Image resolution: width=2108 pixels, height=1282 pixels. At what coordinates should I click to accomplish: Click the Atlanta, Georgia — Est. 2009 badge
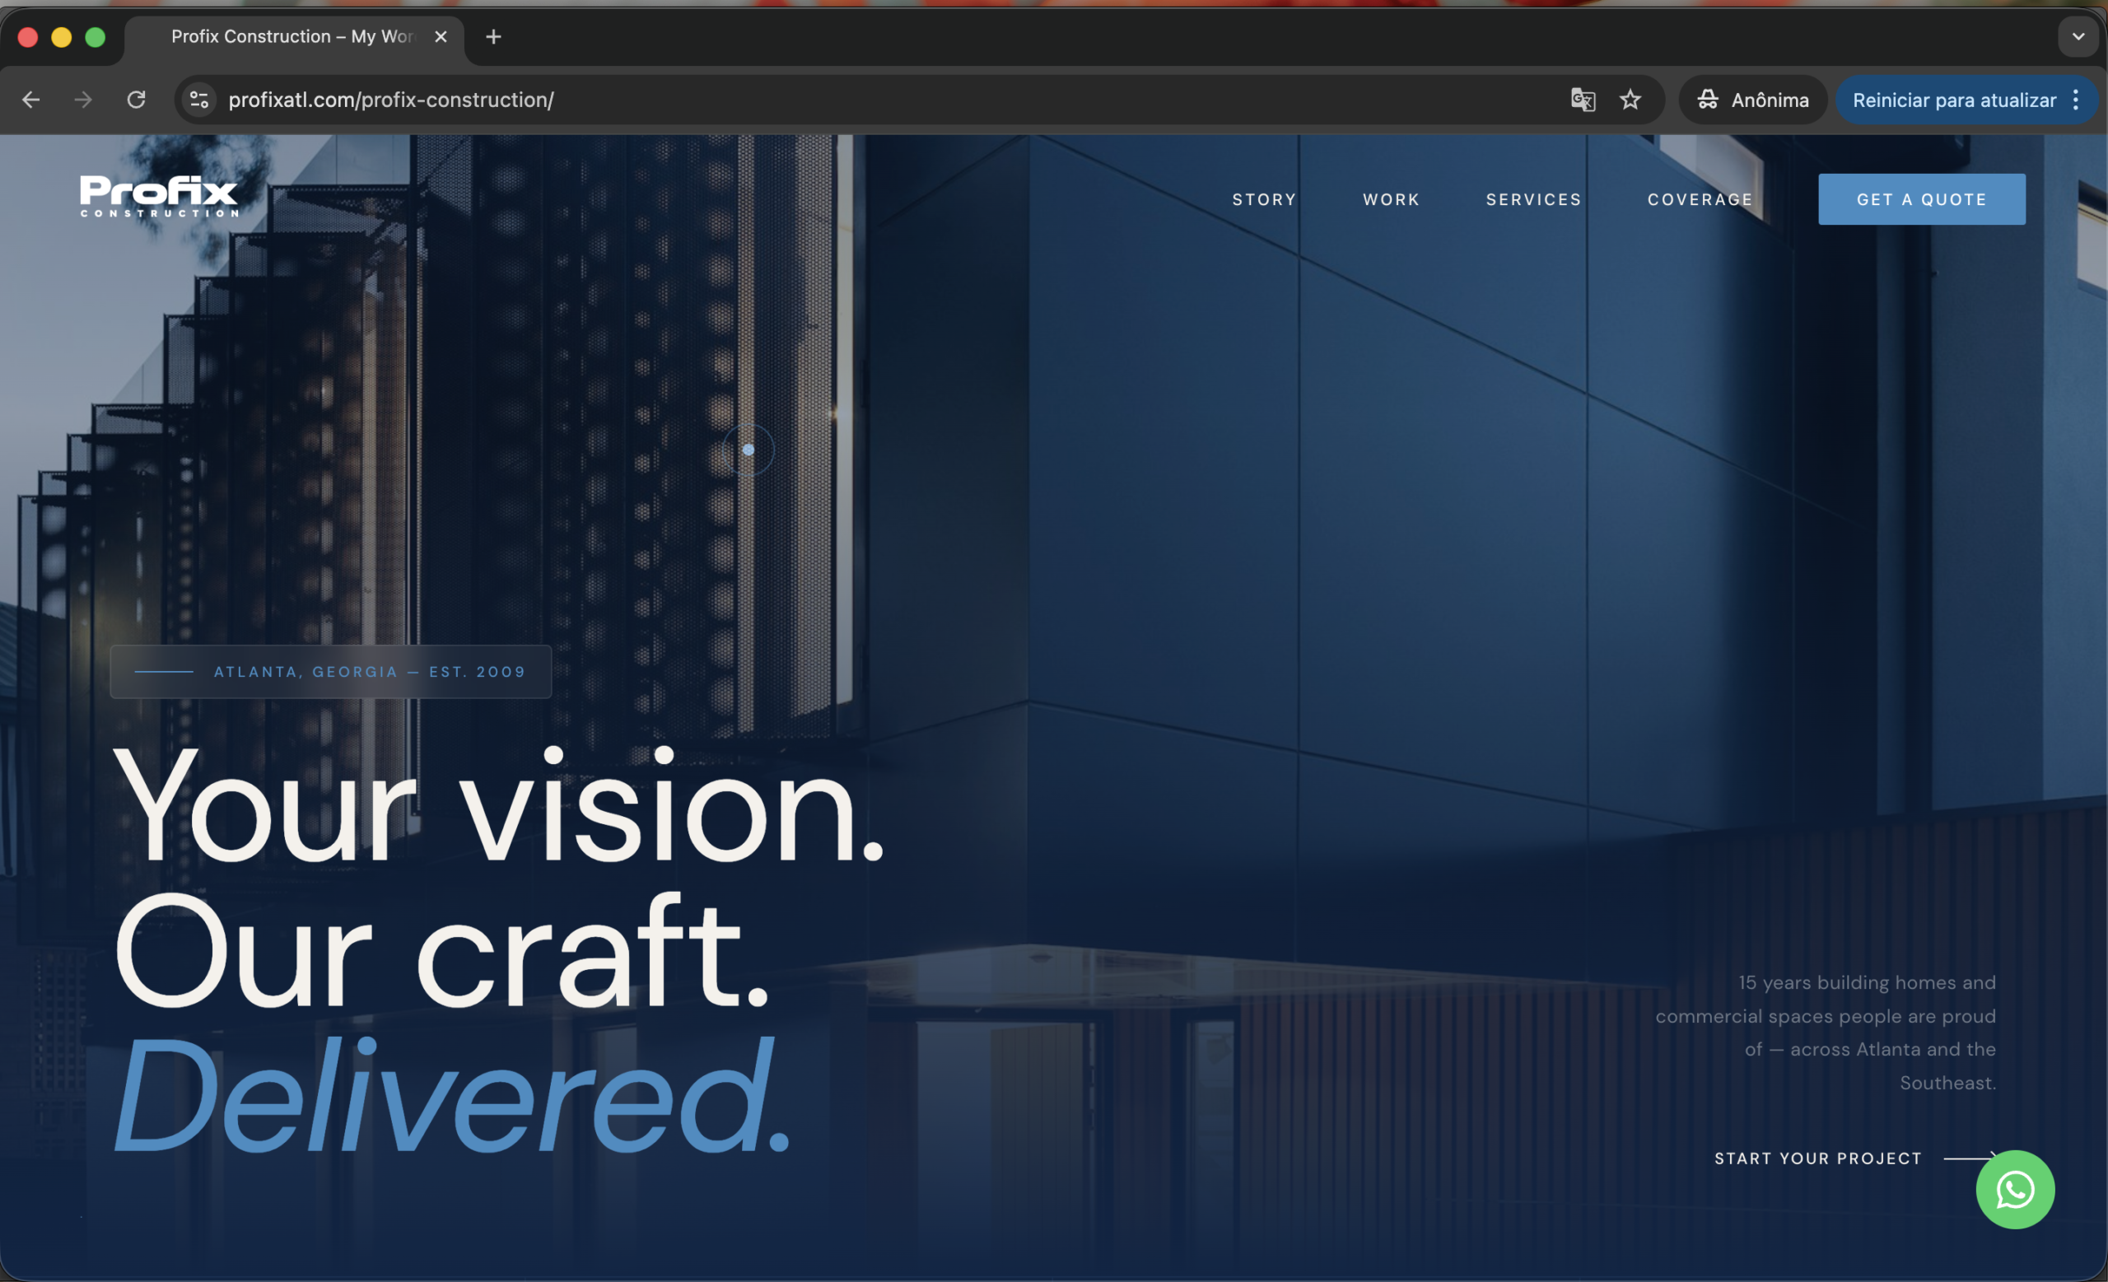[x=331, y=671]
